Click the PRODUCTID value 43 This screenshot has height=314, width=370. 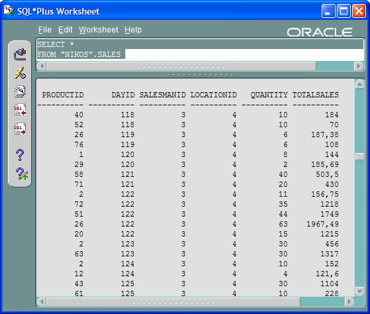[x=79, y=284]
